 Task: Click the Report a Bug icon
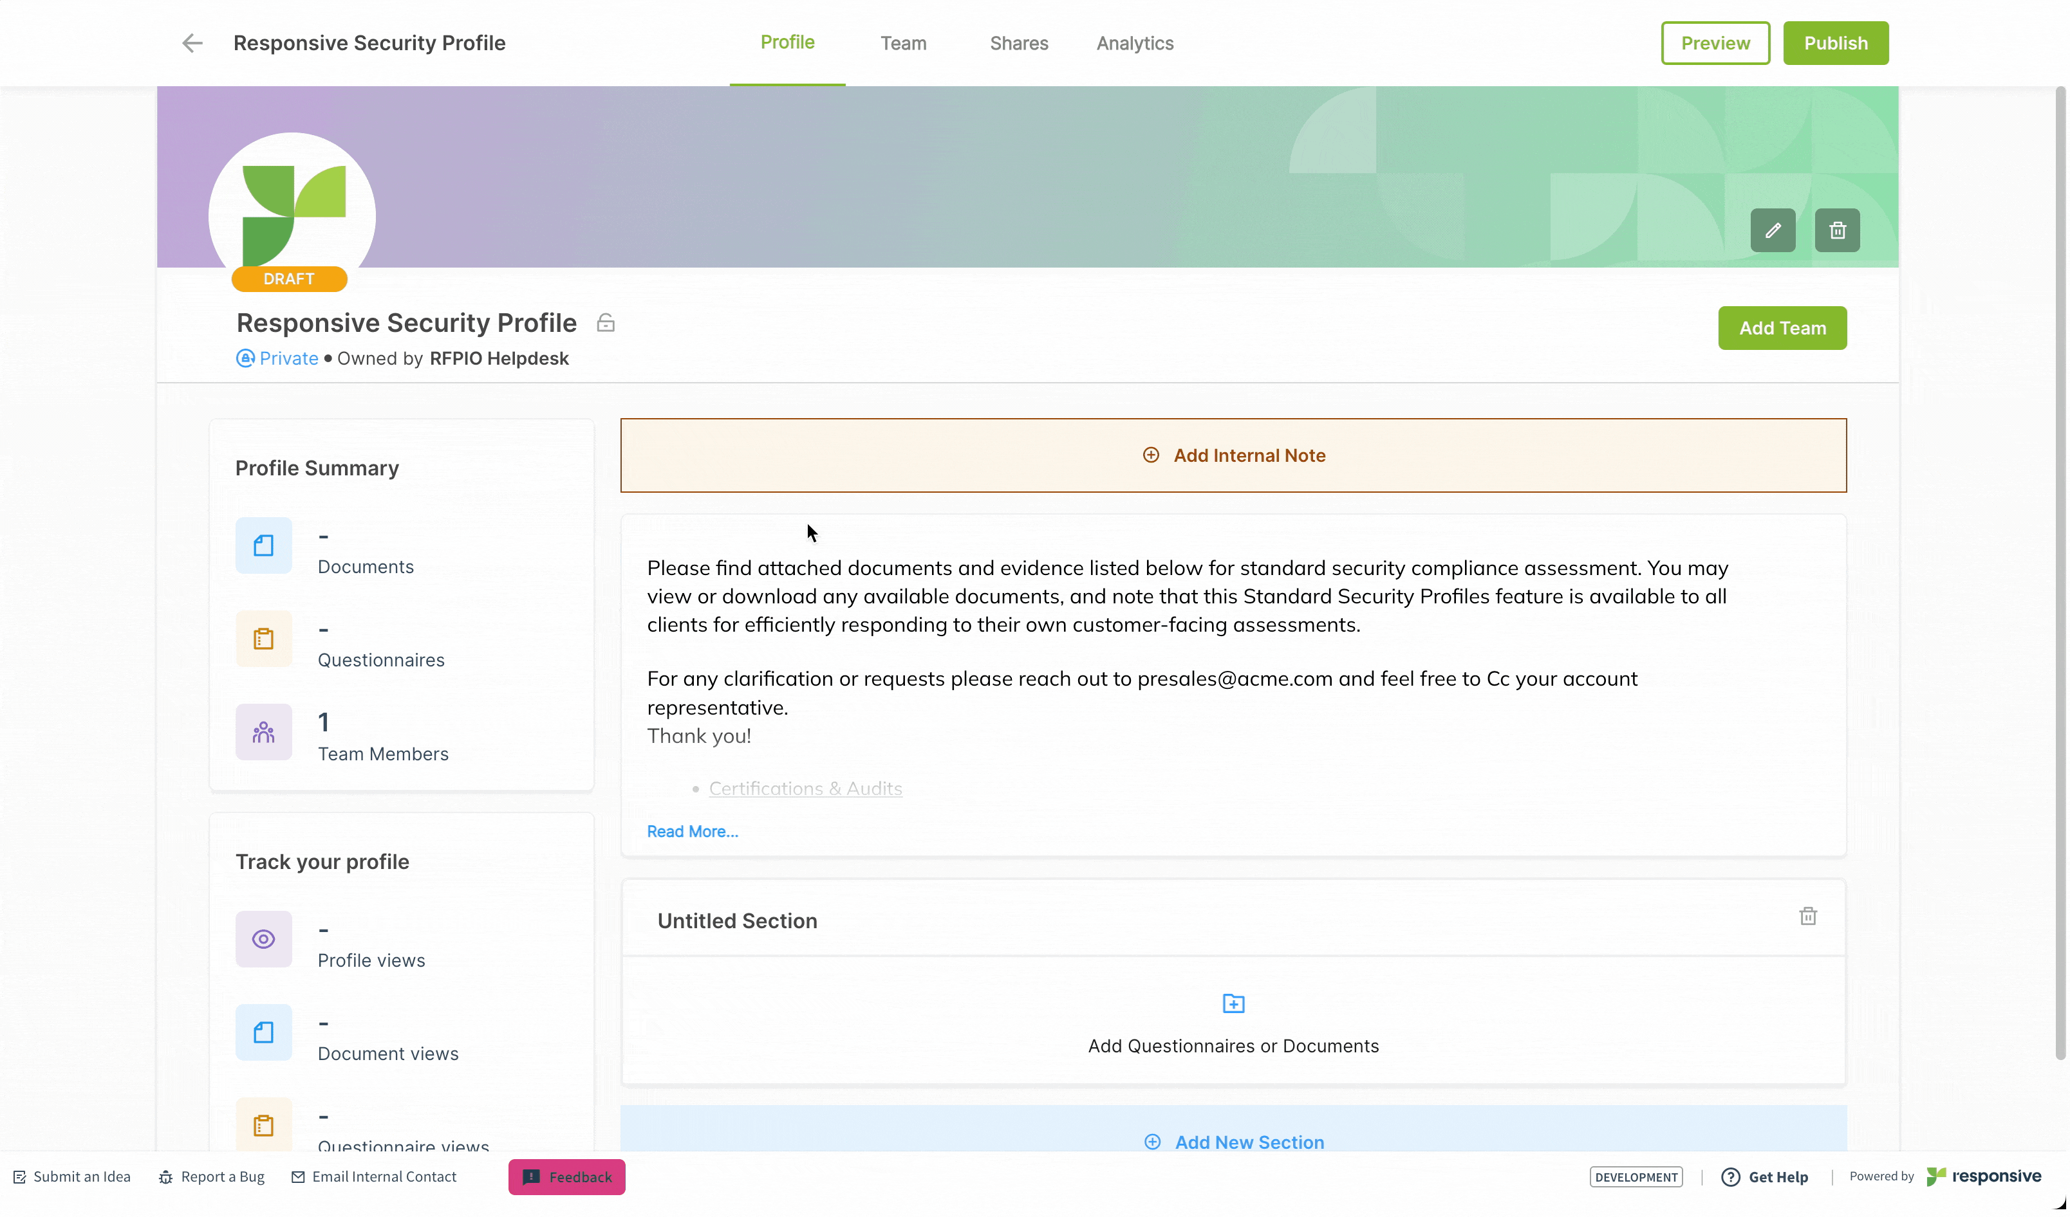[x=165, y=1178]
